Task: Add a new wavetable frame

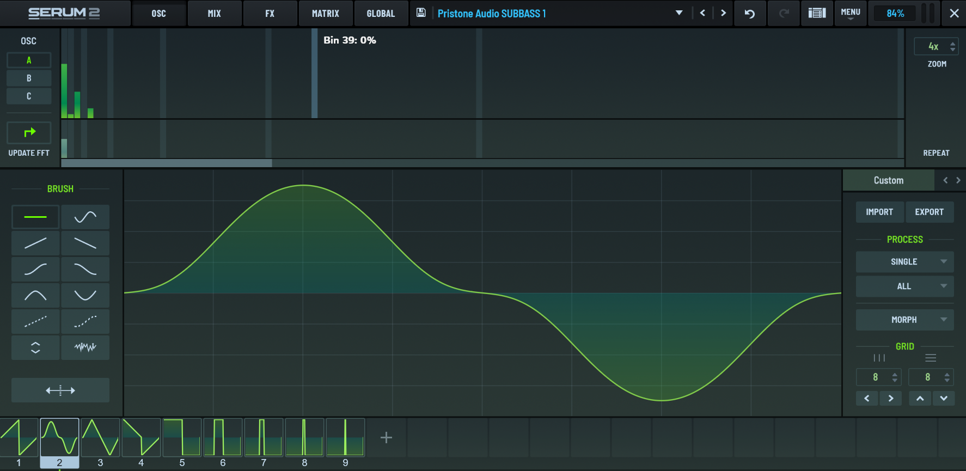Action: 386,437
